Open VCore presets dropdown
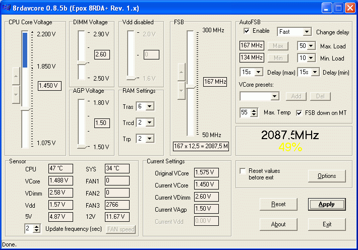 pos(275,96)
